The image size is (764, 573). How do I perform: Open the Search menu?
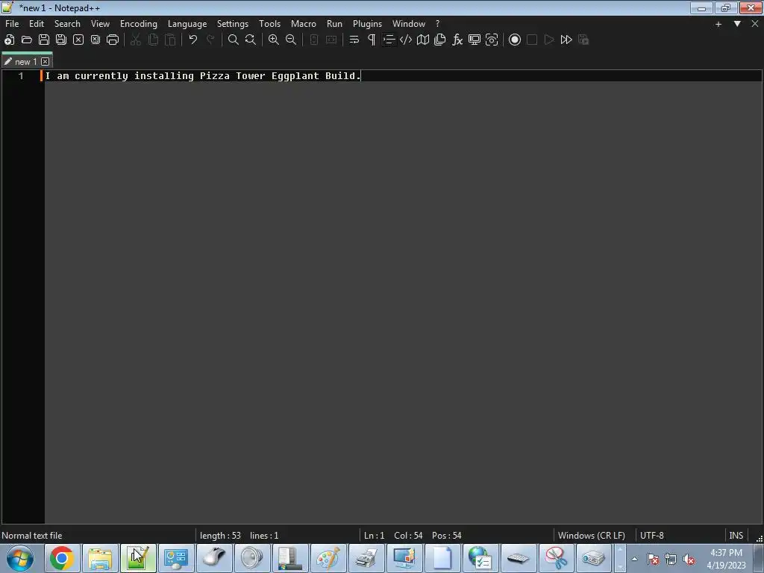coord(67,24)
